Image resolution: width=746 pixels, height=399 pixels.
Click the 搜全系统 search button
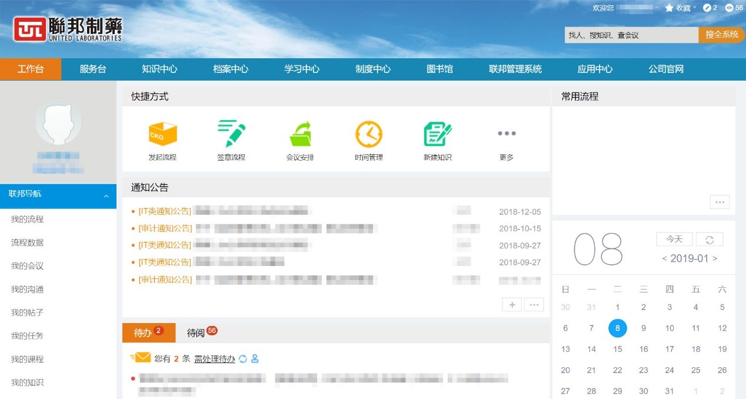coord(721,35)
